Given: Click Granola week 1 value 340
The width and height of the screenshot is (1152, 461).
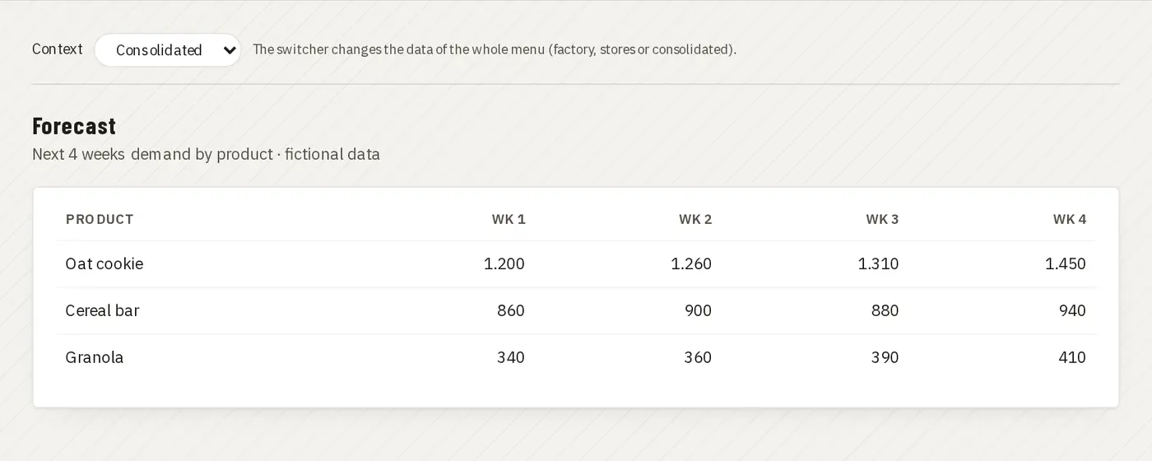Looking at the screenshot, I should coord(511,357).
